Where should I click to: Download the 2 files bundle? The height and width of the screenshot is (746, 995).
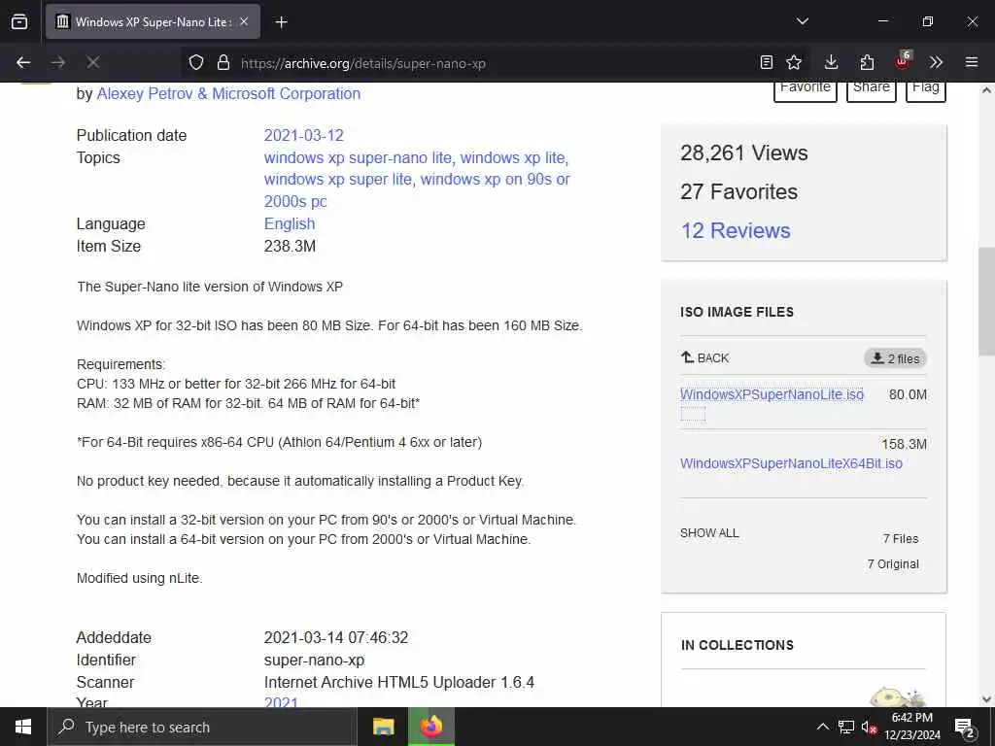(895, 358)
